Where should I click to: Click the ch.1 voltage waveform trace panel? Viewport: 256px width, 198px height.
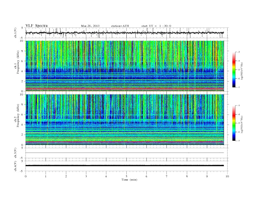[127, 33]
